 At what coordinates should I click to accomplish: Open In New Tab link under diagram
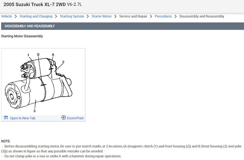23,118
